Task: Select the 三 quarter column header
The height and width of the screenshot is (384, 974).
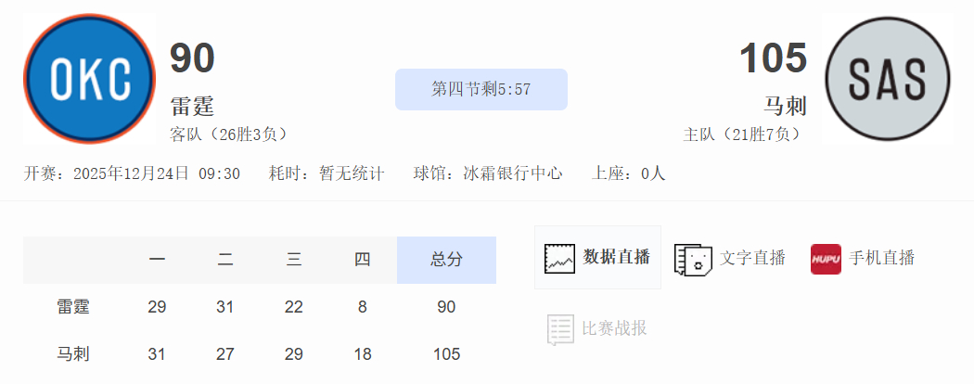Action: [x=294, y=260]
